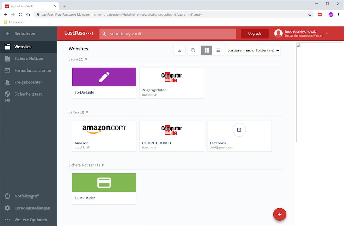Reload the page
344x226 pixels.
pyautogui.click(x=21, y=15)
